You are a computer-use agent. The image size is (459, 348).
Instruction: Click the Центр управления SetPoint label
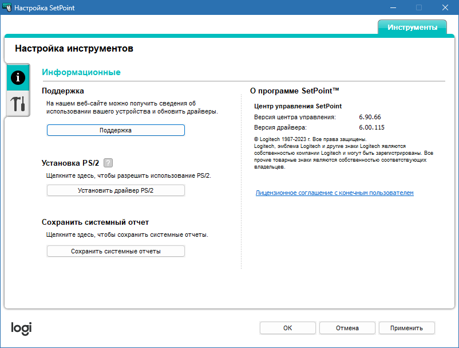point(298,106)
